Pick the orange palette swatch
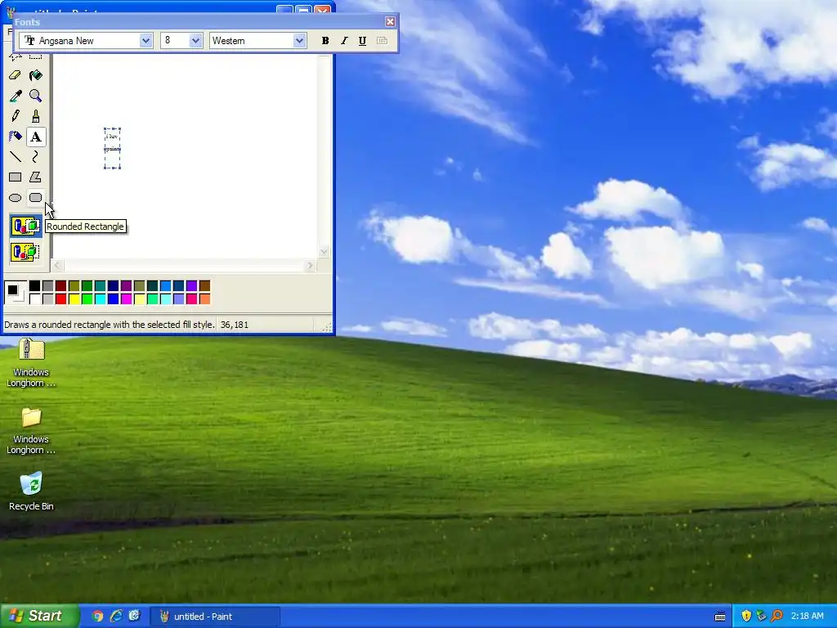The width and height of the screenshot is (837, 628). click(204, 299)
